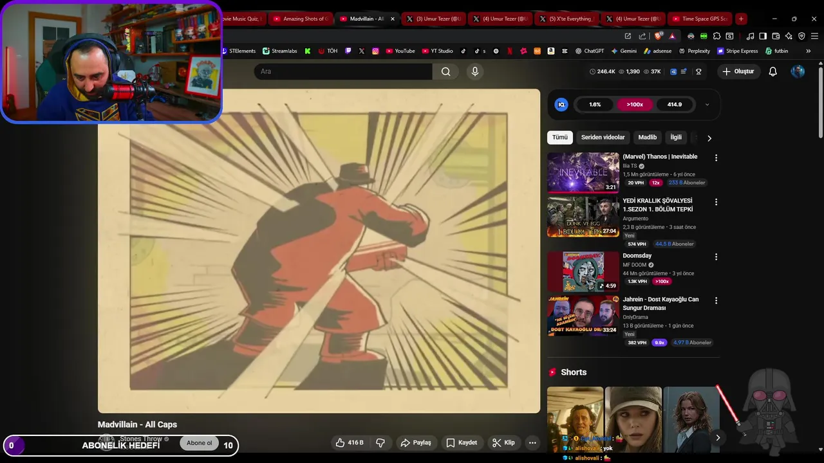
Task: Open options menu for Yedi Krallık Şövalyesi video
Action: coord(716,202)
